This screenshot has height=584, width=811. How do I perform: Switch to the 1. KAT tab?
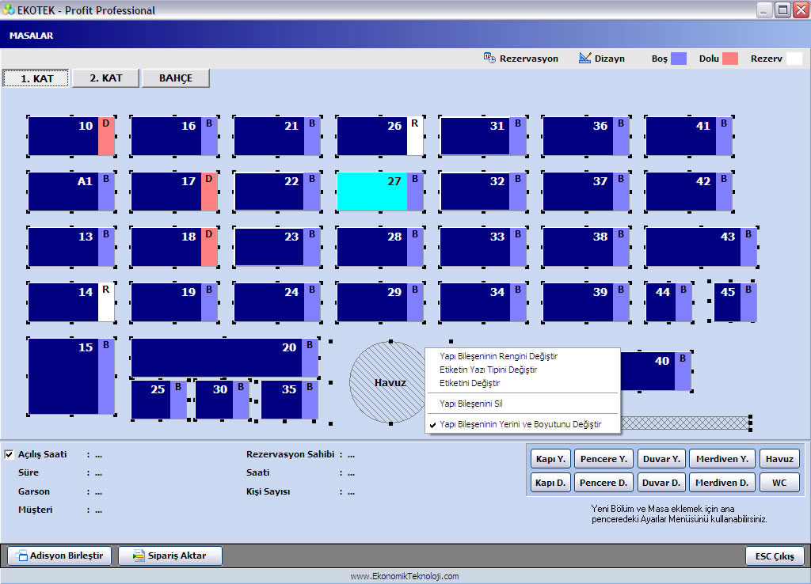point(36,78)
